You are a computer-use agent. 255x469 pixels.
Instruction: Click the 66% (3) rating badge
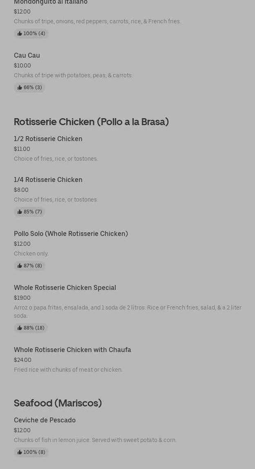30,88
